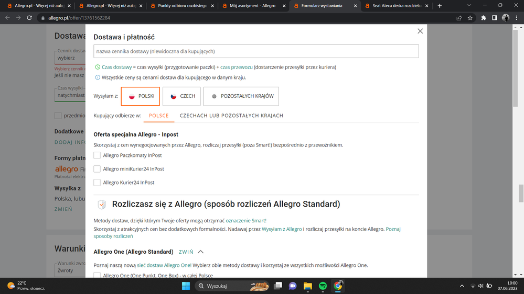
Task: Toggle the przedmiot checkbox in background form
Action: (58, 115)
